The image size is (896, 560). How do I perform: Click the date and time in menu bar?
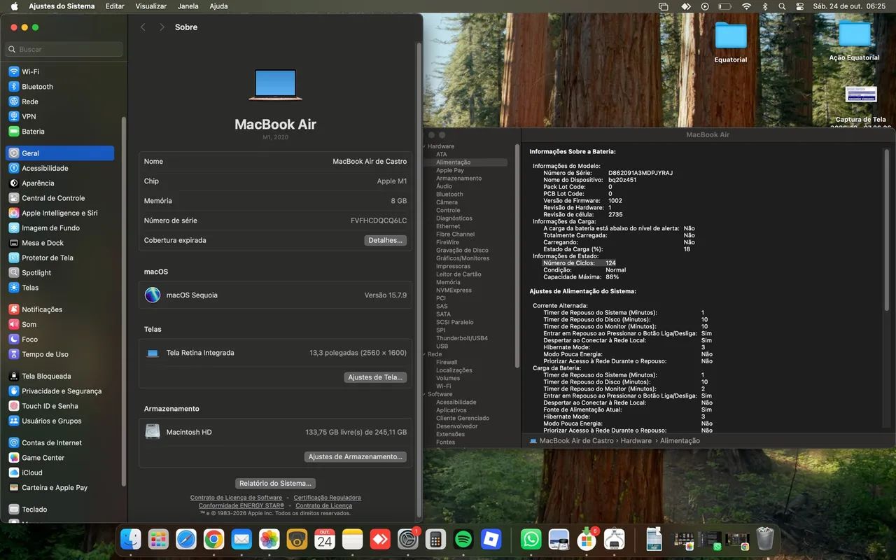click(848, 6)
